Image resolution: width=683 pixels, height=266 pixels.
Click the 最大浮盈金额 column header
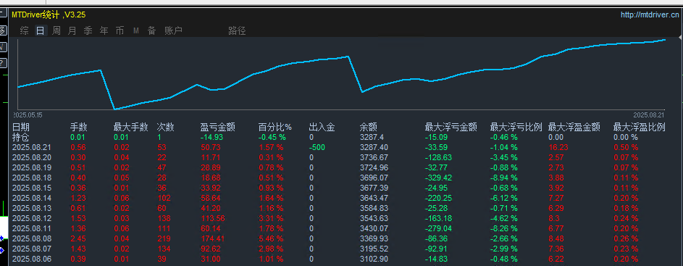(x=574, y=128)
